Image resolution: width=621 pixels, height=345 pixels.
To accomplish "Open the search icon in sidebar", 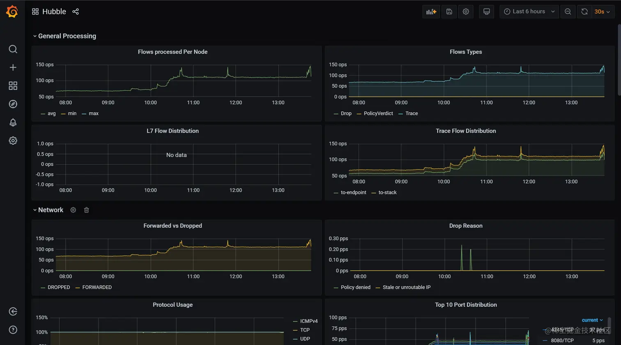I will pyautogui.click(x=13, y=49).
